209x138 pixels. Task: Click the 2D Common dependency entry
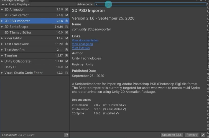(80, 105)
